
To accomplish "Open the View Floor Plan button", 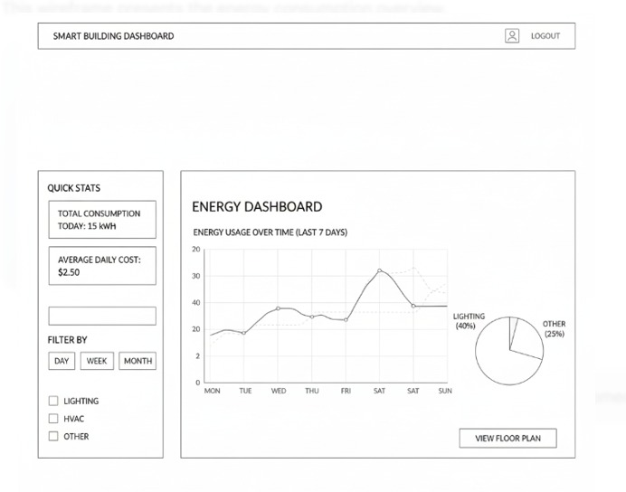I will (x=507, y=439).
